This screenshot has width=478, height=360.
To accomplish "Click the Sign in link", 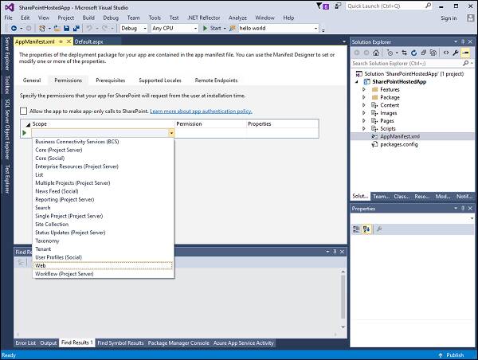I will pyautogui.click(x=449, y=18).
